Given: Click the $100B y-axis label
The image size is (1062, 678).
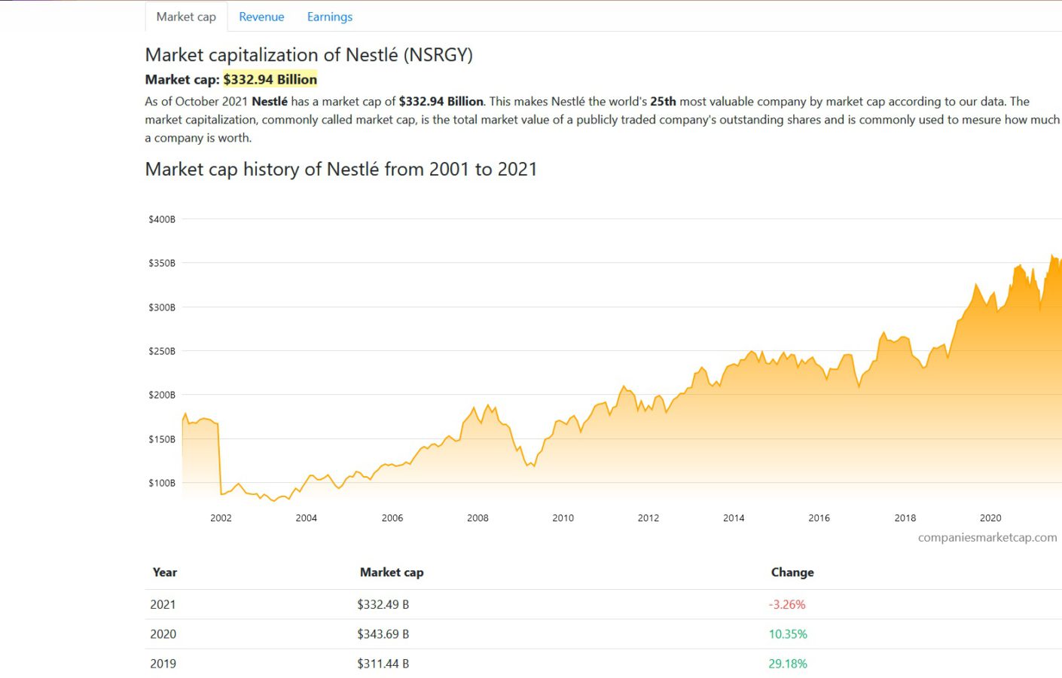Looking at the screenshot, I should (x=162, y=483).
